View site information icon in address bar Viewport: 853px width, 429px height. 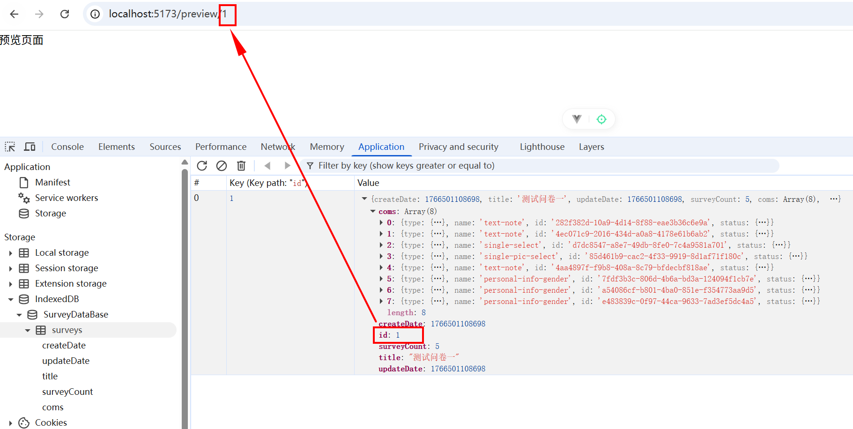tap(95, 14)
